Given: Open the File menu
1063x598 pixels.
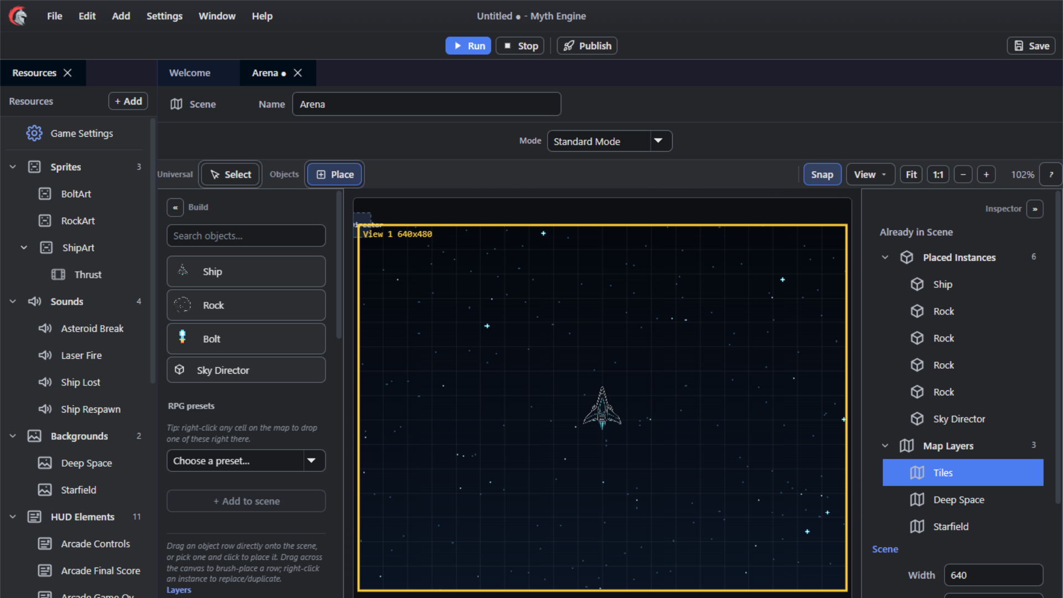Looking at the screenshot, I should point(54,16).
